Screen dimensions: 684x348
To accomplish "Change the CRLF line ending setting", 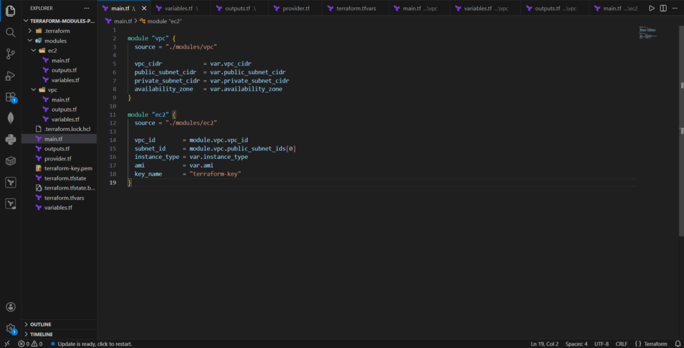I will 621,343.
